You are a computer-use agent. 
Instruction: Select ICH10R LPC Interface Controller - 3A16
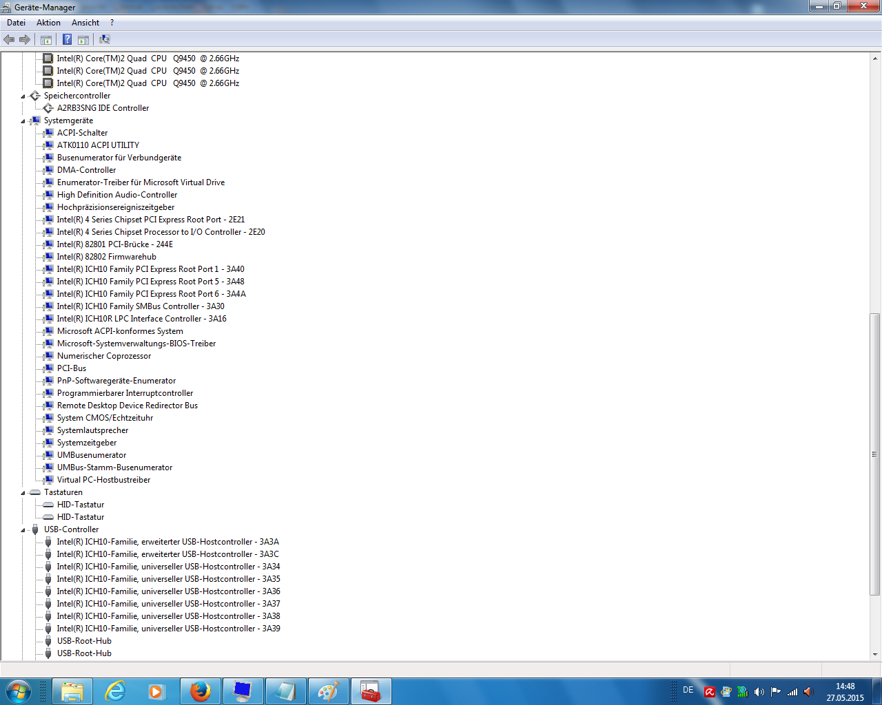(x=142, y=319)
